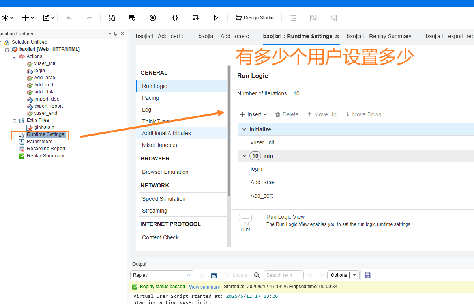Open Streaming network settings
This screenshot has width=474, height=304.
point(155,211)
